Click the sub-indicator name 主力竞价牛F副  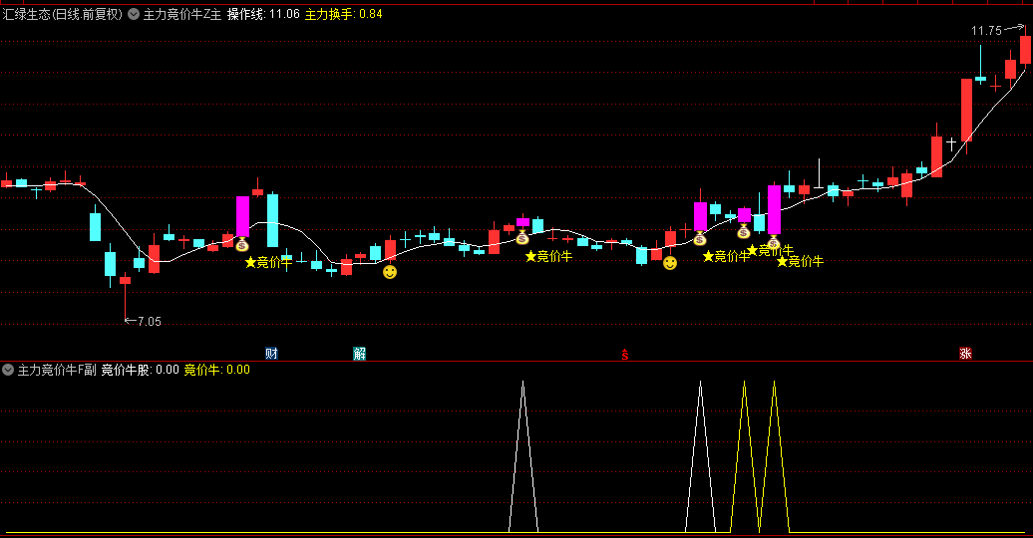click(x=57, y=370)
